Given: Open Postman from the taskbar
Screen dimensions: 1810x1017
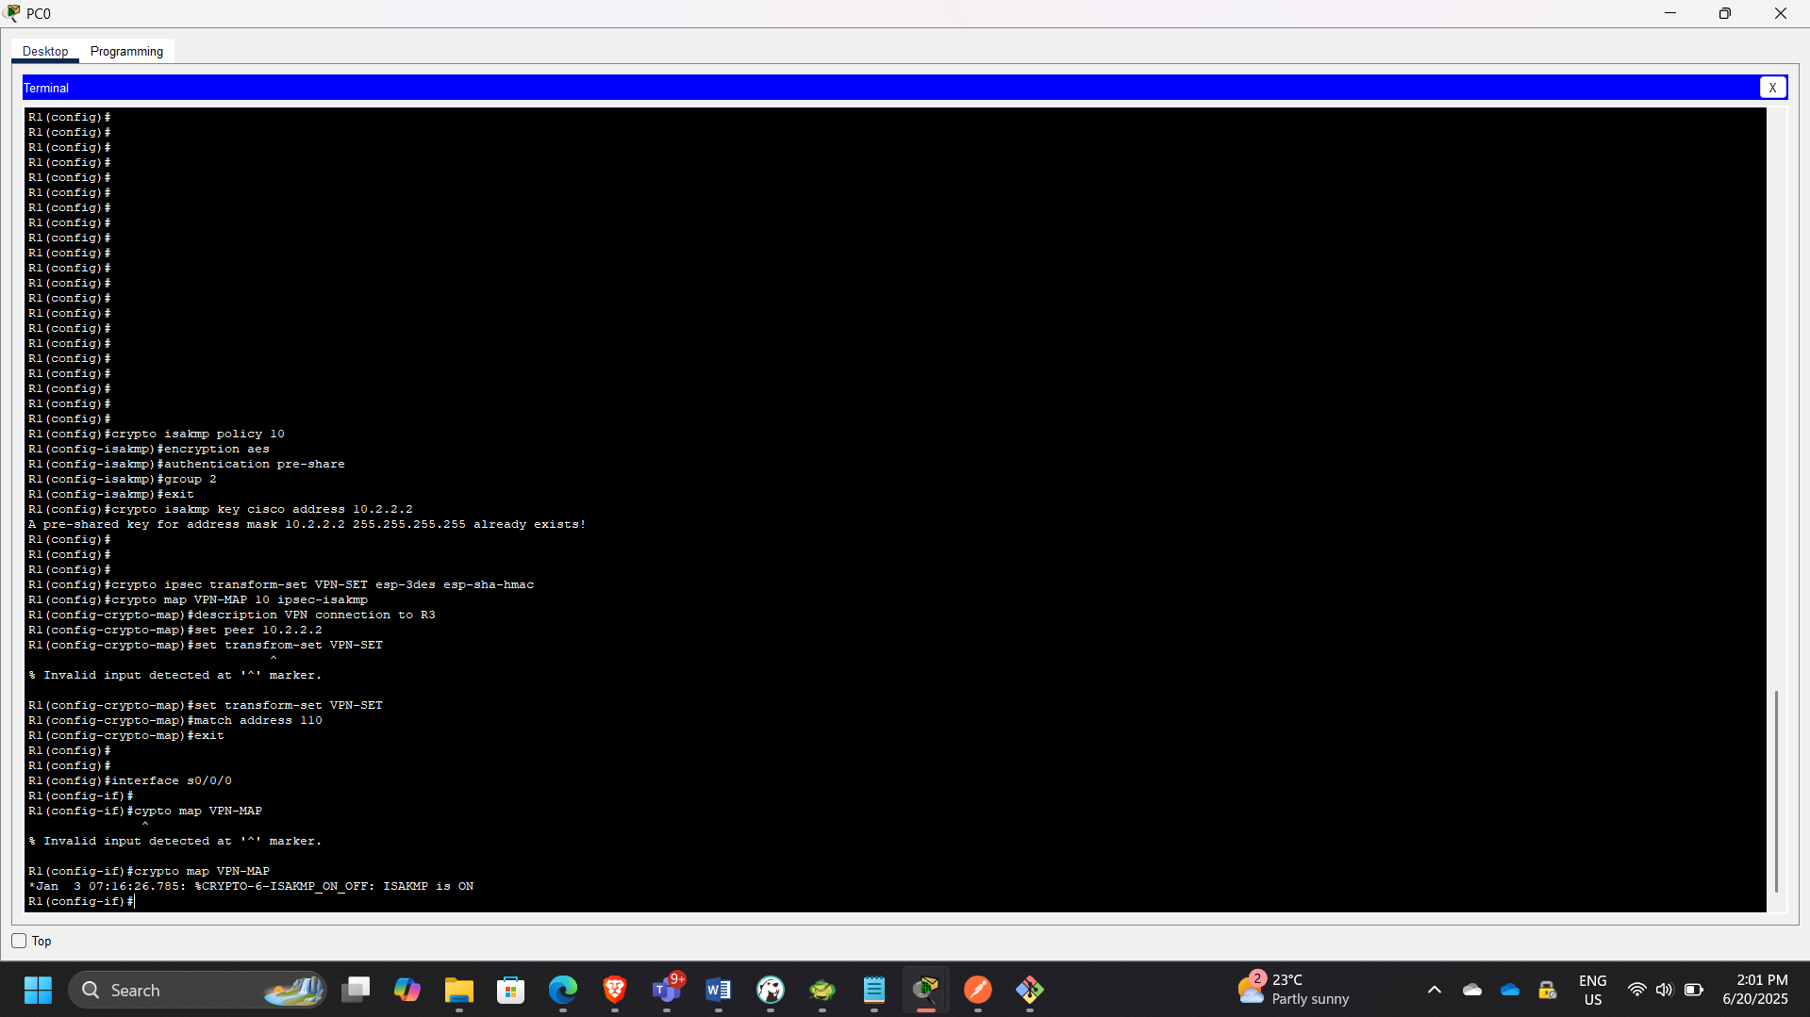Looking at the screenshot, I should point(977,990).
